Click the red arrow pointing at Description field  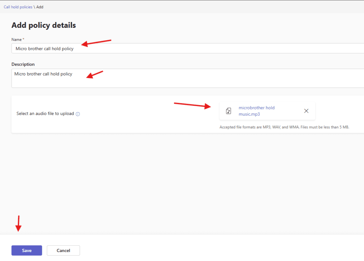click(95, 74)
